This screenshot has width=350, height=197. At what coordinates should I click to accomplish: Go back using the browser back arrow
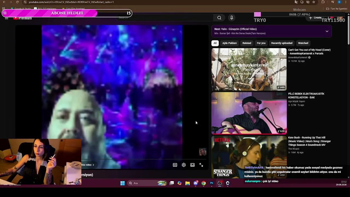pyautogui.click(x=4, y=2)
